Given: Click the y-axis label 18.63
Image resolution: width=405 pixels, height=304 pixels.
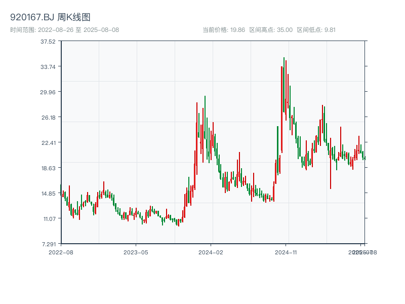Looking at the screenshot, I should pos(49,168).
